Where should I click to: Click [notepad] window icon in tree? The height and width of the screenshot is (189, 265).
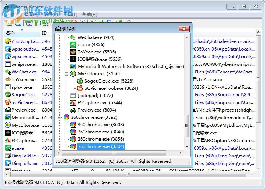(x=73, y=96)
